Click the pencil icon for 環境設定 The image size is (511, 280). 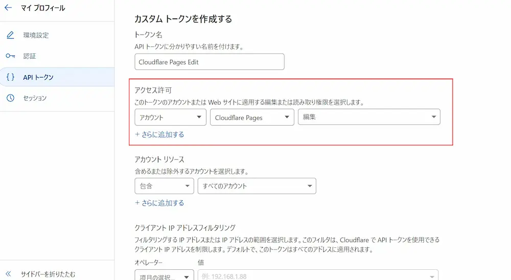[10, 35]
